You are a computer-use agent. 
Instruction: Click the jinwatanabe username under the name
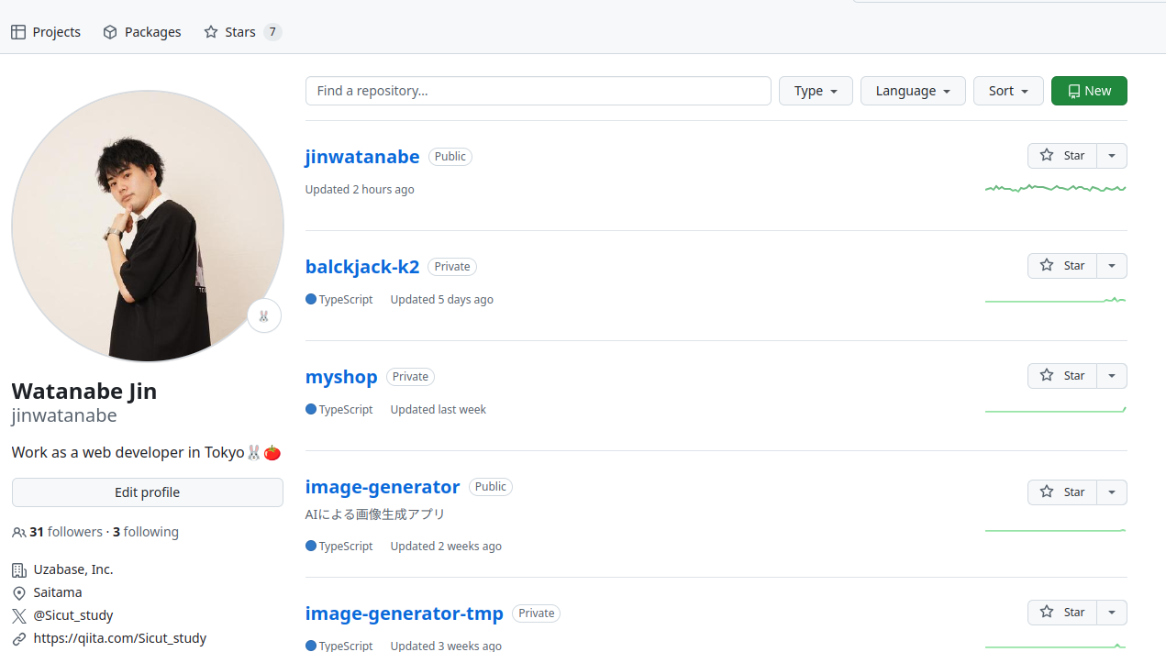pyautogui.click(x=64, y=415)
